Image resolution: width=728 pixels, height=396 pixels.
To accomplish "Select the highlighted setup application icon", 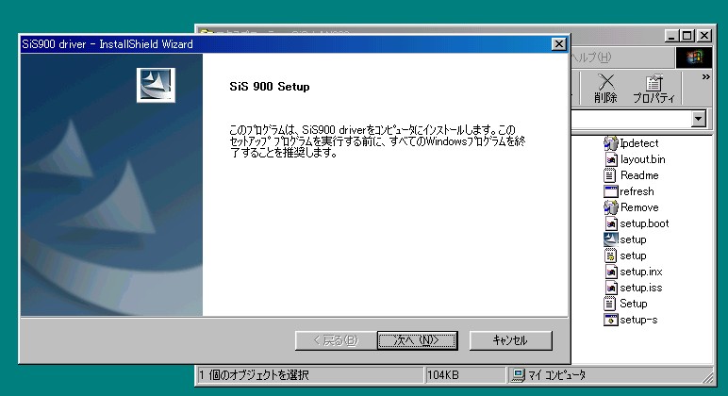I will [610, 239].
